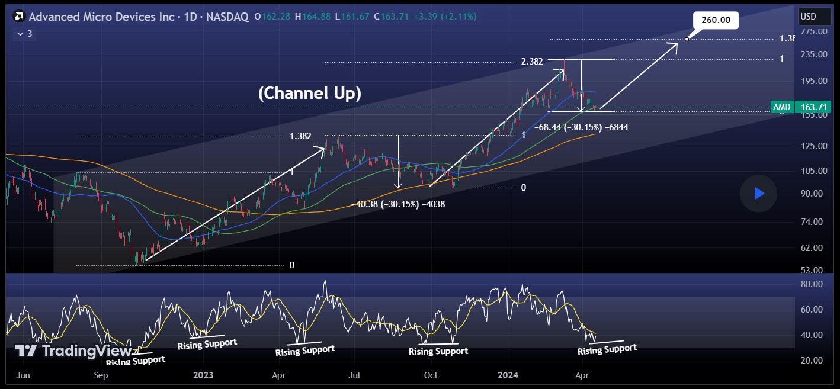Click 235.00 on the price axis
The height and width of the screenshot is (389, 840).
[813, 54]
